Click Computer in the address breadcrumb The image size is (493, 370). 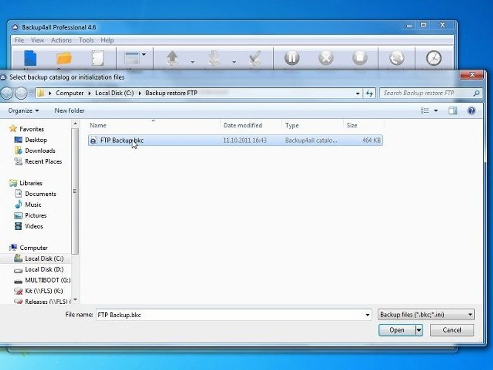tap(69, 93)
